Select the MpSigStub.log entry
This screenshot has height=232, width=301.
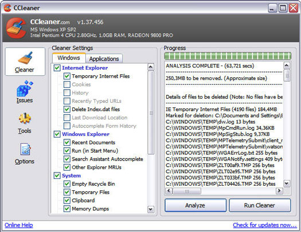tap(218, 134)
